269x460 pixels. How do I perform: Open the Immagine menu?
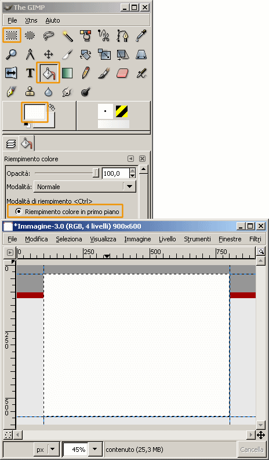(137, 239)
